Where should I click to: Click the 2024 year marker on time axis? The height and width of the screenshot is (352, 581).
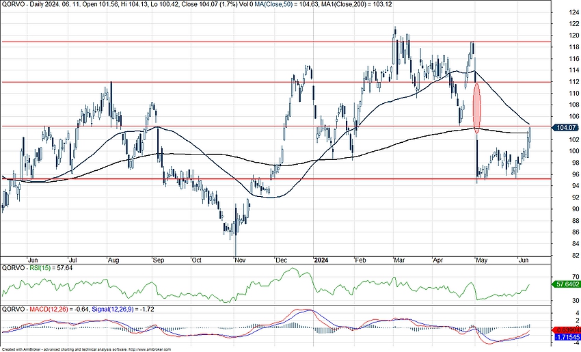tap(321, 260)
